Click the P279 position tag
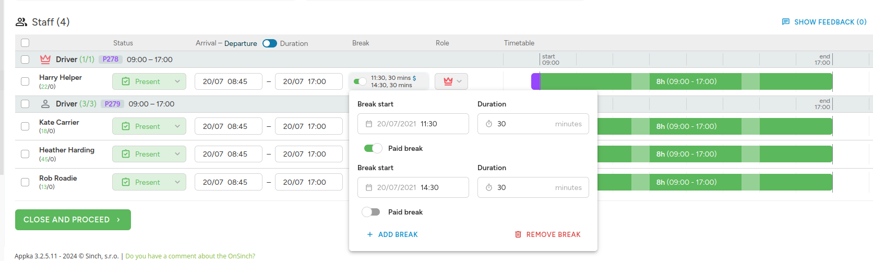This screenshot has height=261, width=873. click(112, 104)
